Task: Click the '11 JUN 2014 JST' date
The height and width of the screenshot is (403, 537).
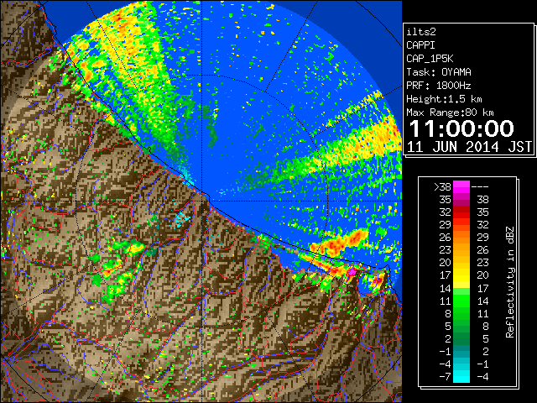Action: [x=469, y=147]
